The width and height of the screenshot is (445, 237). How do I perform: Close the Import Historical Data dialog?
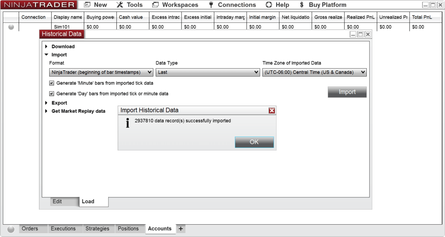[x=272, y=111]
